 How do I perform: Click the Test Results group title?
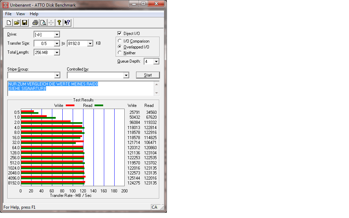click(x=83, y=100)
